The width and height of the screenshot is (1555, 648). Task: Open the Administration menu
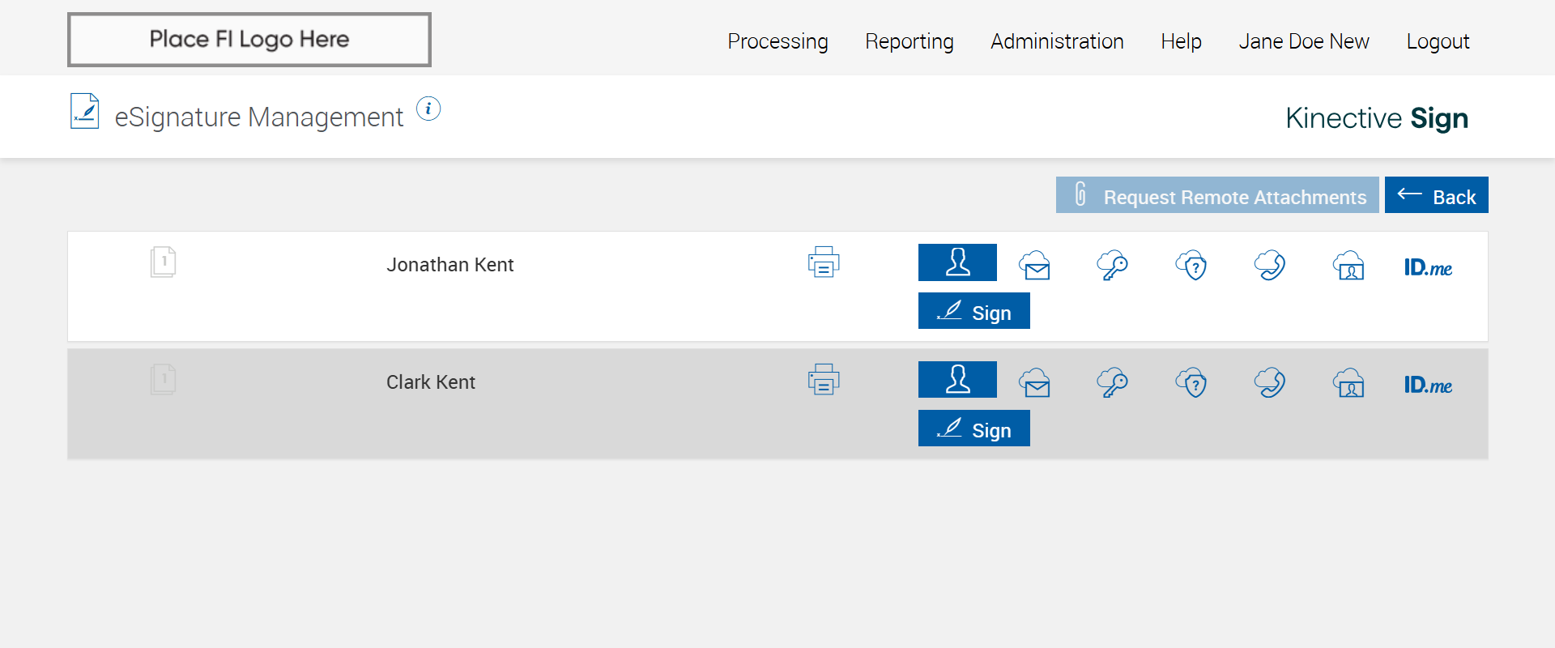pos(1057,41)
